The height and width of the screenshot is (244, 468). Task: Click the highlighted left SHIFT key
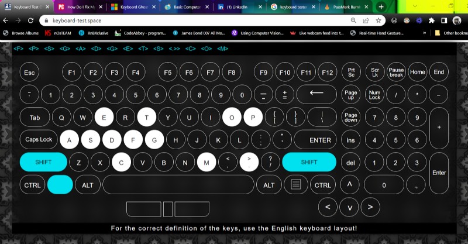pyautogui.click(x=43, y=162)
